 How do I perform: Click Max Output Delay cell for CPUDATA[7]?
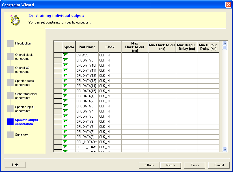tap(187, 127)
